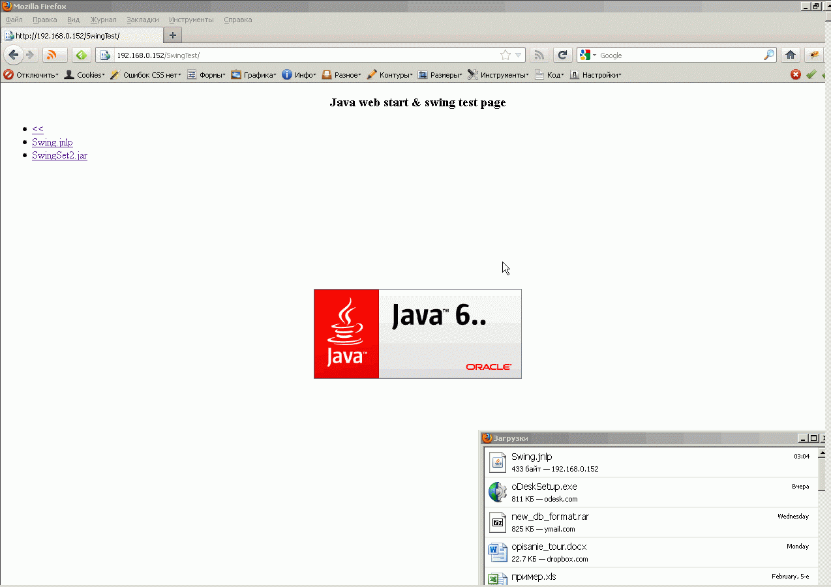Select oDeskSetup.exe in the Загрузки window

click(651, 492)
